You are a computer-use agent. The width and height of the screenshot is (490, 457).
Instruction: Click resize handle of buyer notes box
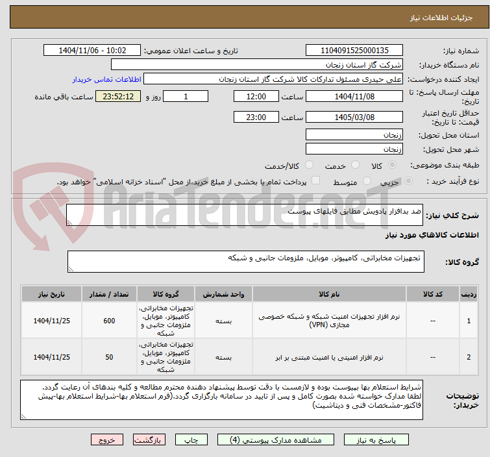[23, 417]
